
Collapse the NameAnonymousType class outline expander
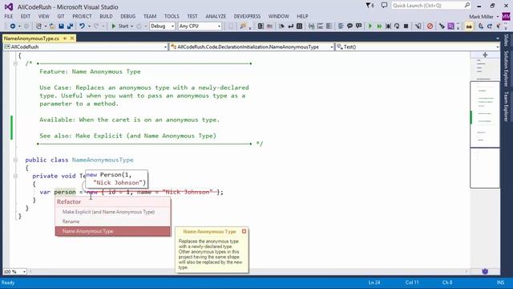click(15, 160)
